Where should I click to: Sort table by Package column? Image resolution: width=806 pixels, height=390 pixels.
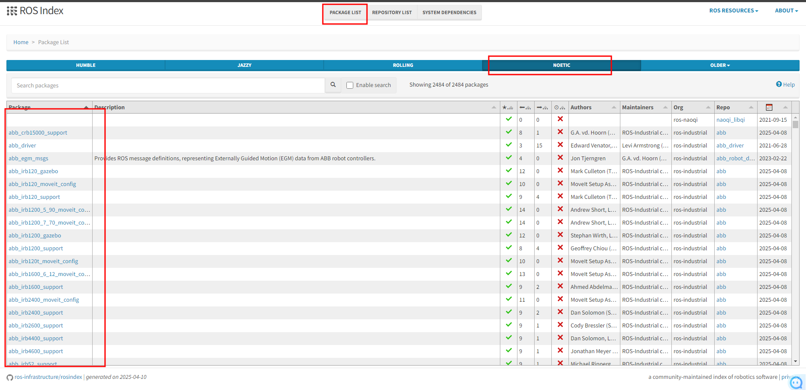[x=48, y=107]
